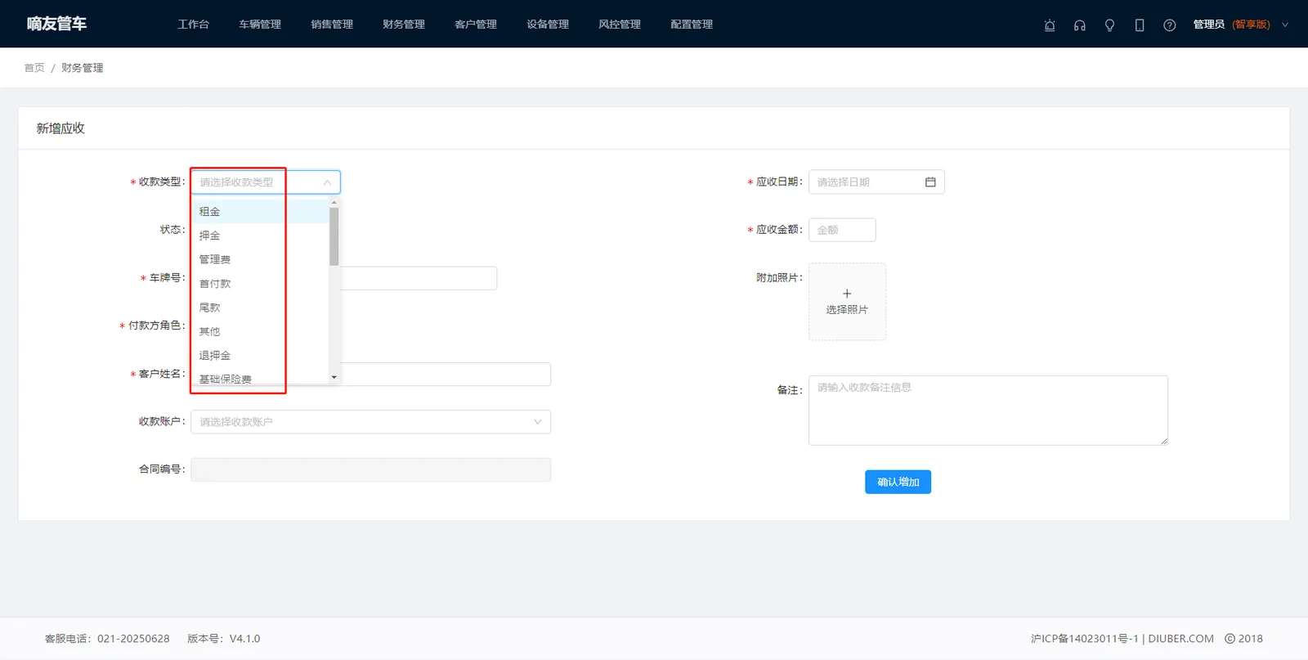Viewport: 1308px width, 660px height.
Task: Focus the 应收金额 amount field
Action: (842, 230)
